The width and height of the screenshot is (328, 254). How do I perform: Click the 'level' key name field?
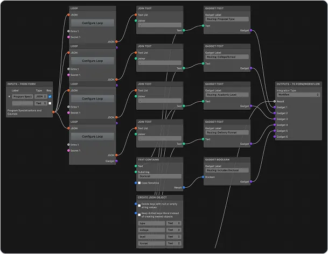(151, 237)
